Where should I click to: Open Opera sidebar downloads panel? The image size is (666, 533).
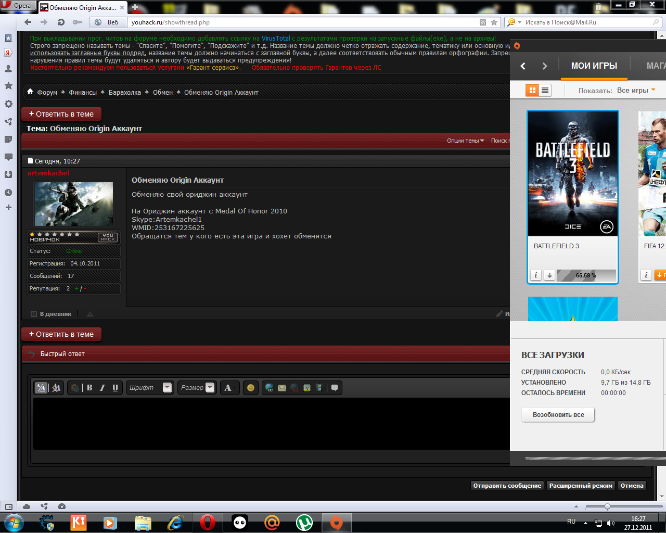tap(8, 175)
